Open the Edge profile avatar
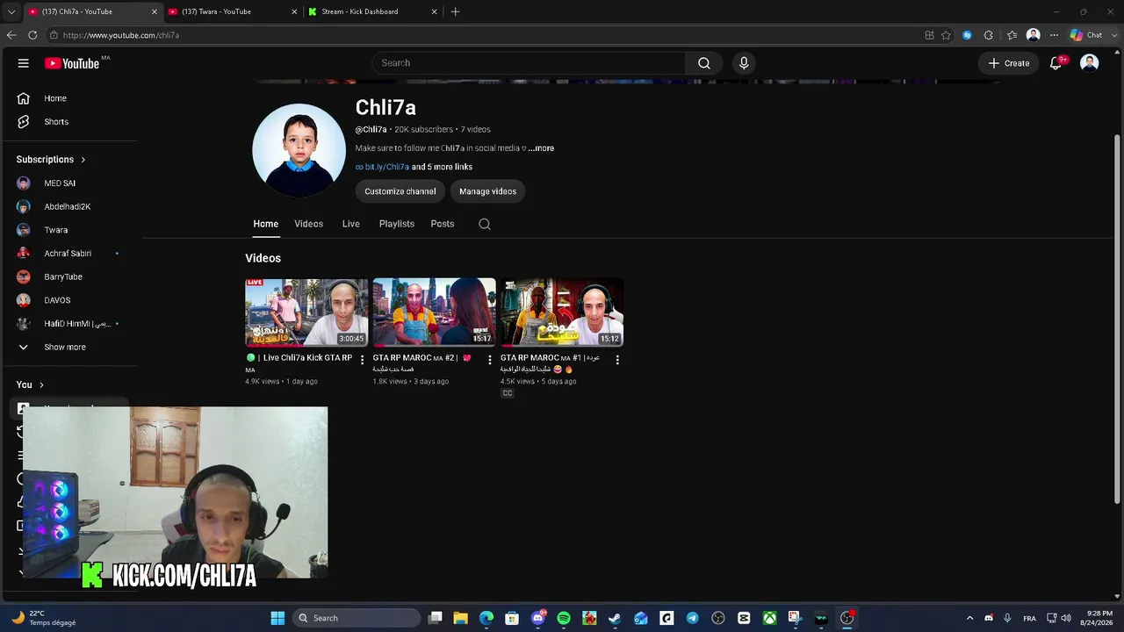This screenshot has height=632, width=1124. pos(1034,35)
